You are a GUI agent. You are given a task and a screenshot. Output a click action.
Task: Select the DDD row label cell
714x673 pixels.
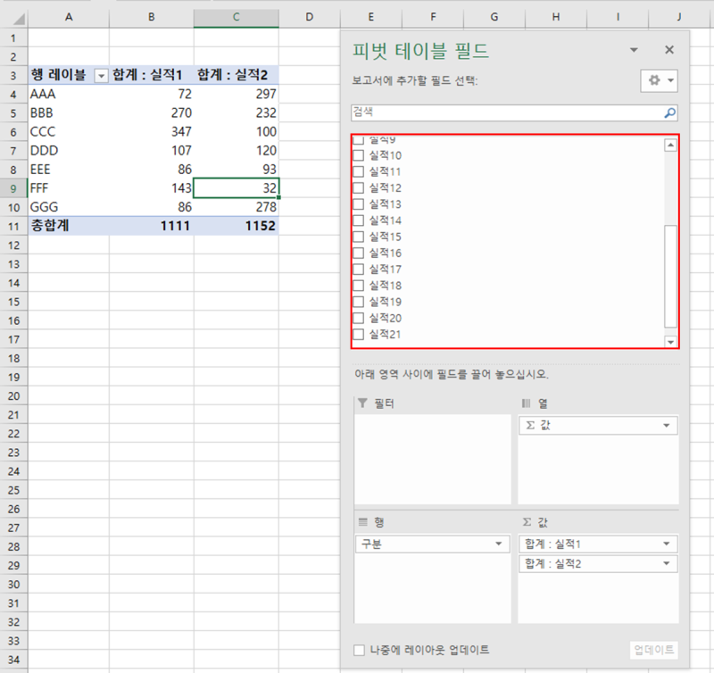(69, 150)
